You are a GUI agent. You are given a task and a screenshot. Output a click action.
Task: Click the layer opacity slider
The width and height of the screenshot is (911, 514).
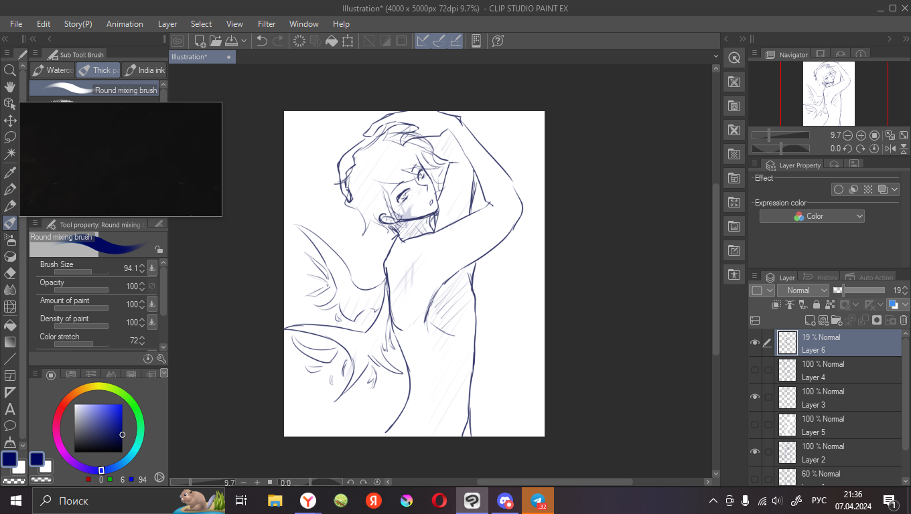[x=859, y=290]
